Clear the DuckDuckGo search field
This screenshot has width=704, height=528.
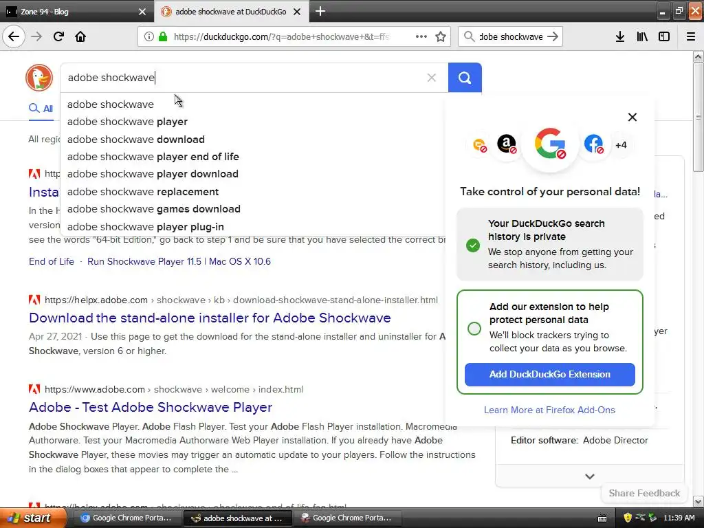coord(432,78)
